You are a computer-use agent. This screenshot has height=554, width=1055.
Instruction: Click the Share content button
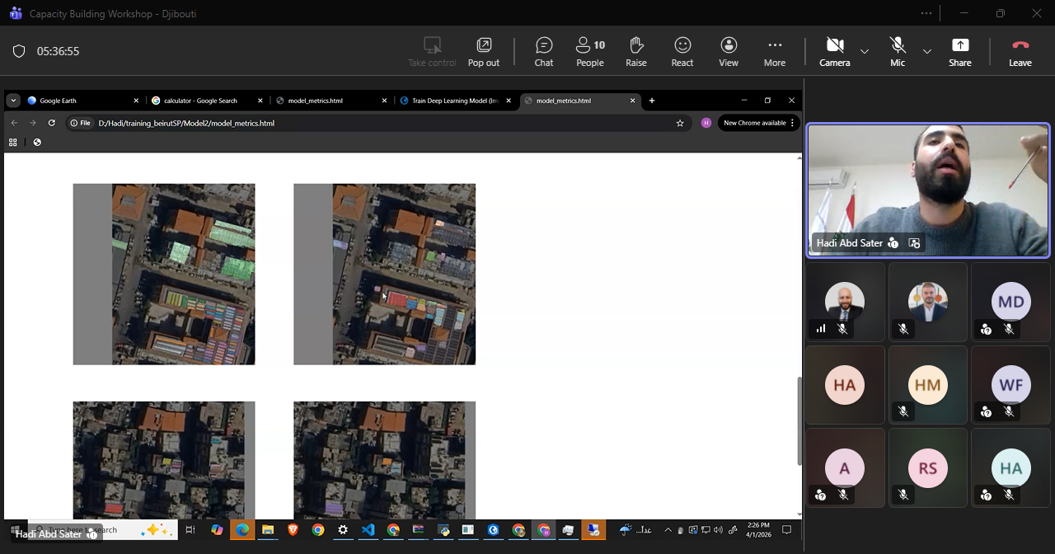[x=960, y=51]
